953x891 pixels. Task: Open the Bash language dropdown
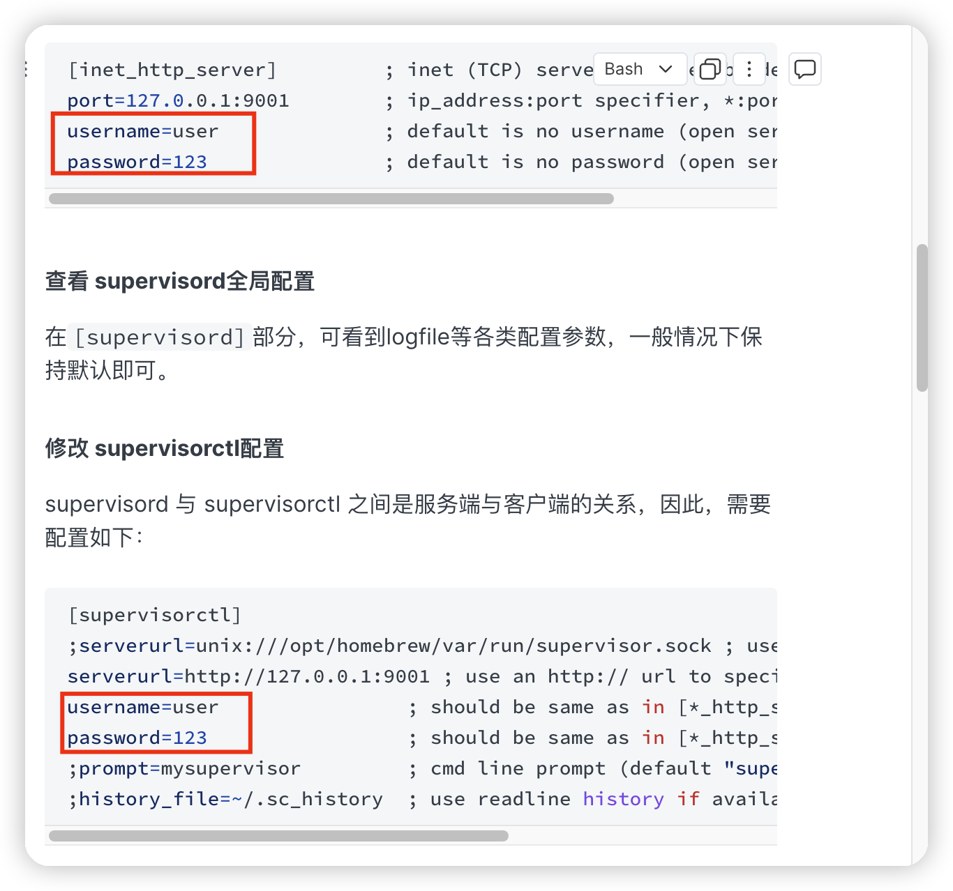pyautogui.click(x=640, y=69)
